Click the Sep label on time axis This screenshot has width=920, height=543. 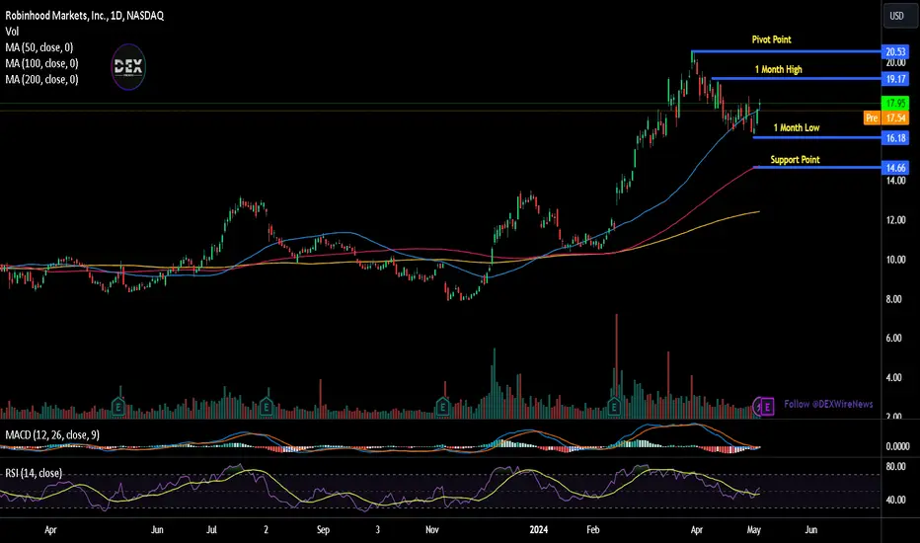(x=324, y=529)
